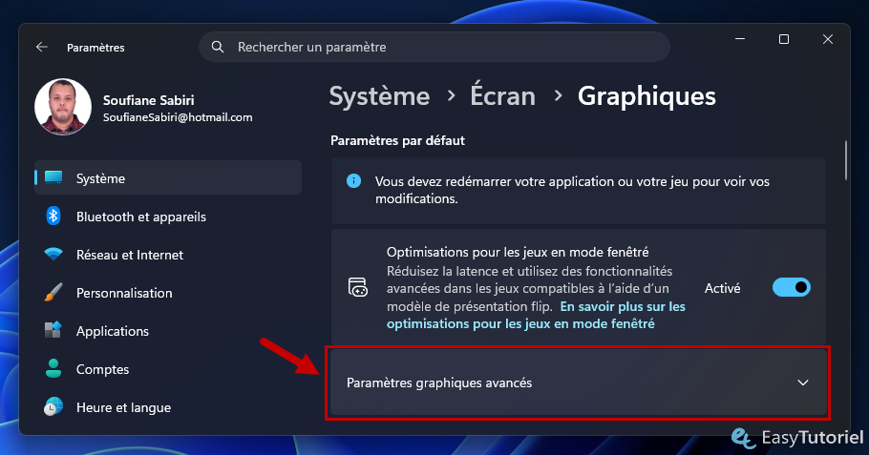Focus the Rechercher un paramètre search box
Image resolution: width=869 pixels, height=455 pixels.
point(434,47)
